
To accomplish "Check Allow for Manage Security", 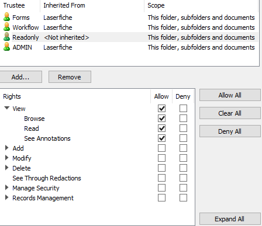I will coord(161,188).
